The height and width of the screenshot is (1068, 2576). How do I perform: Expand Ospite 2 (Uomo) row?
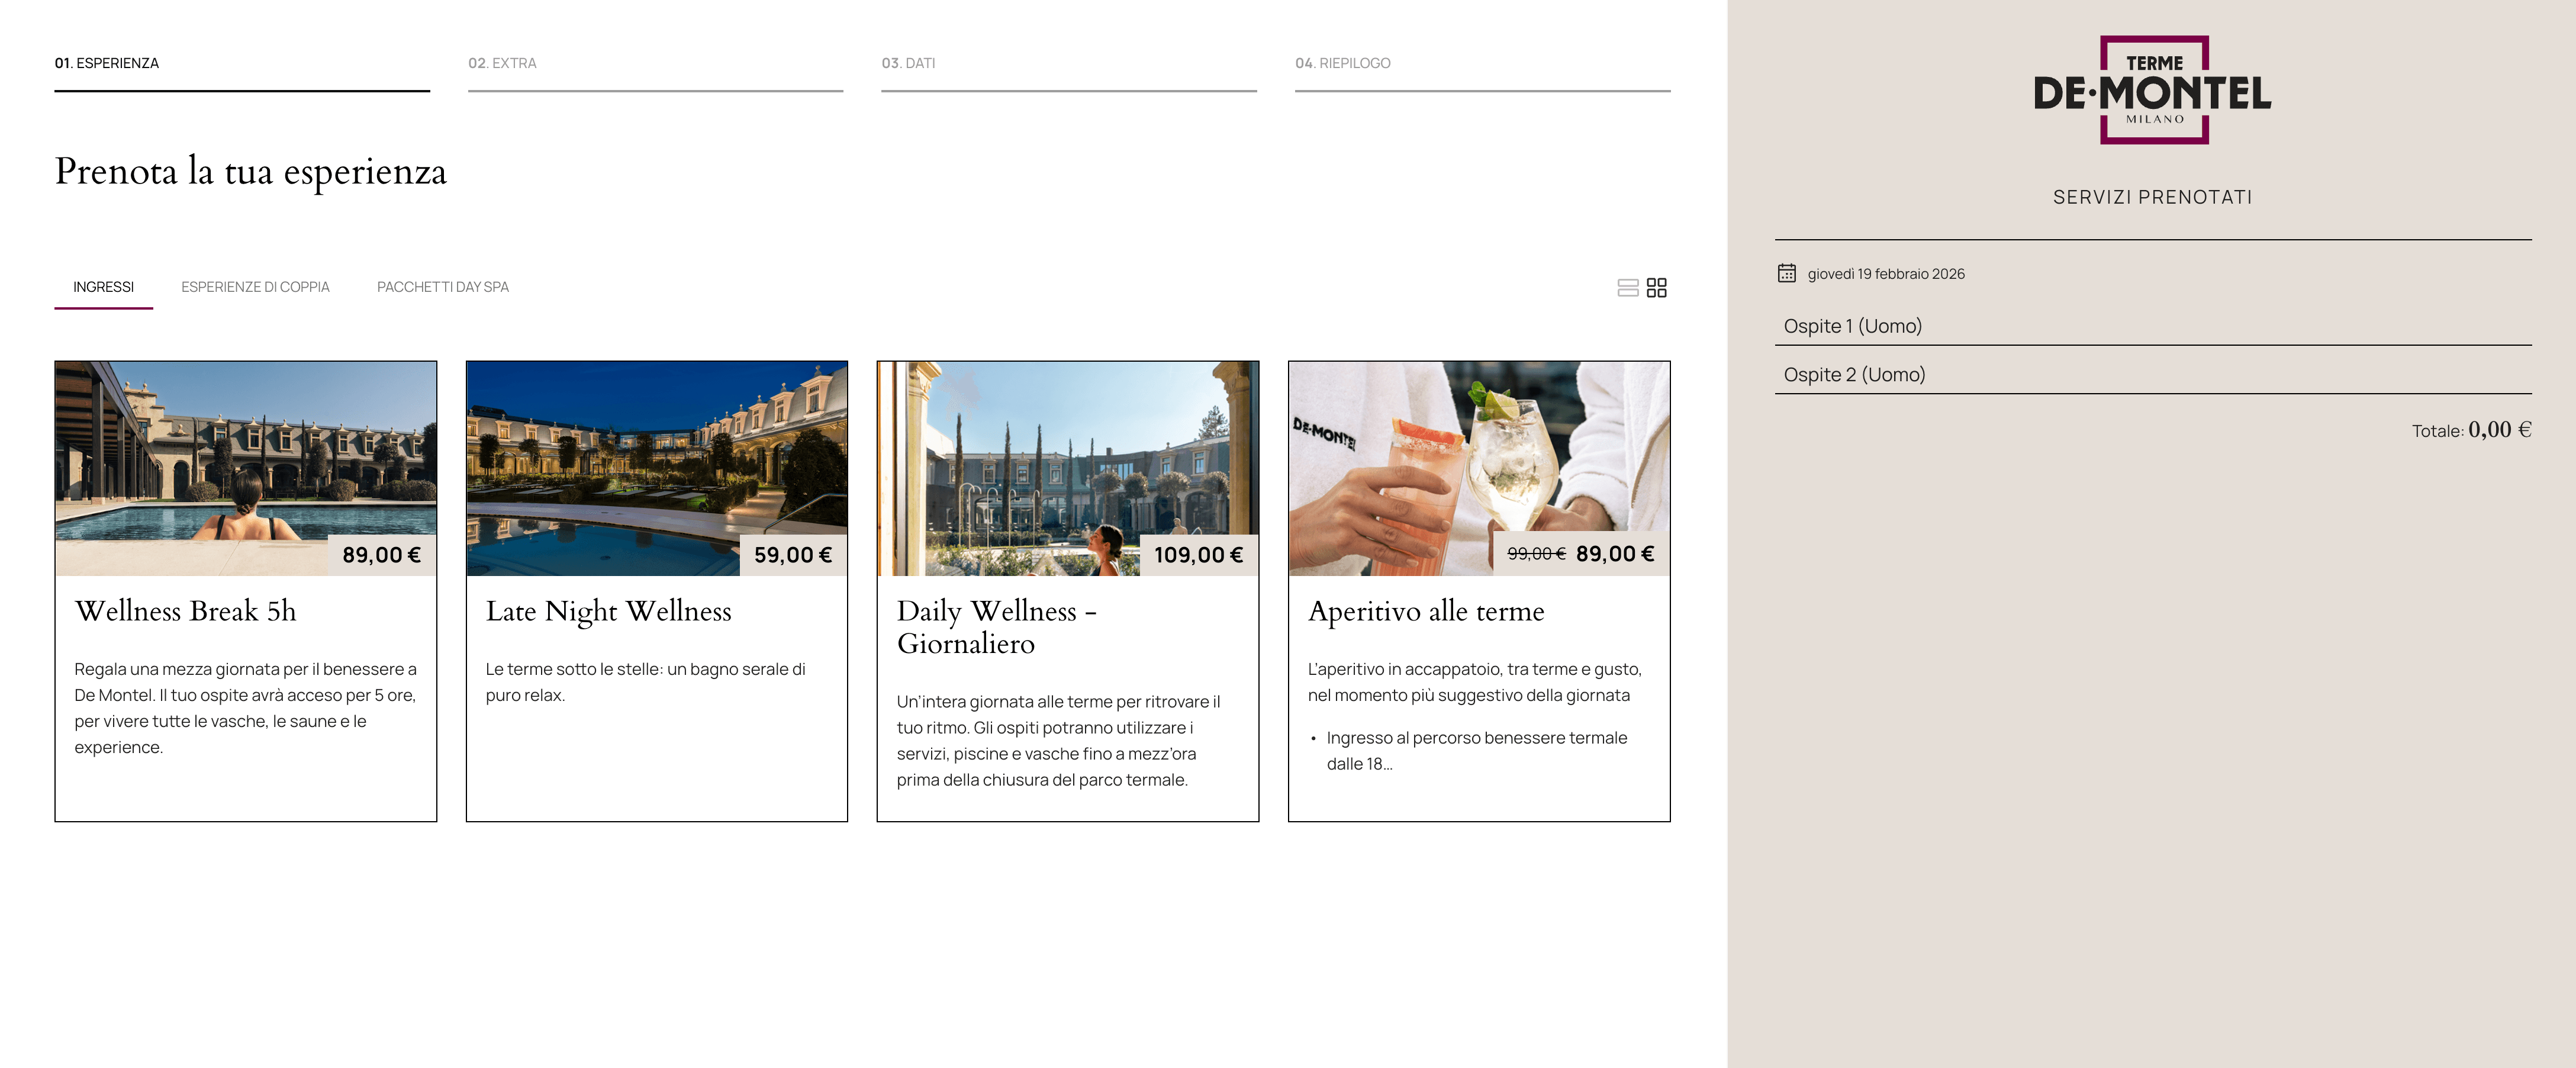[1854, 375]
